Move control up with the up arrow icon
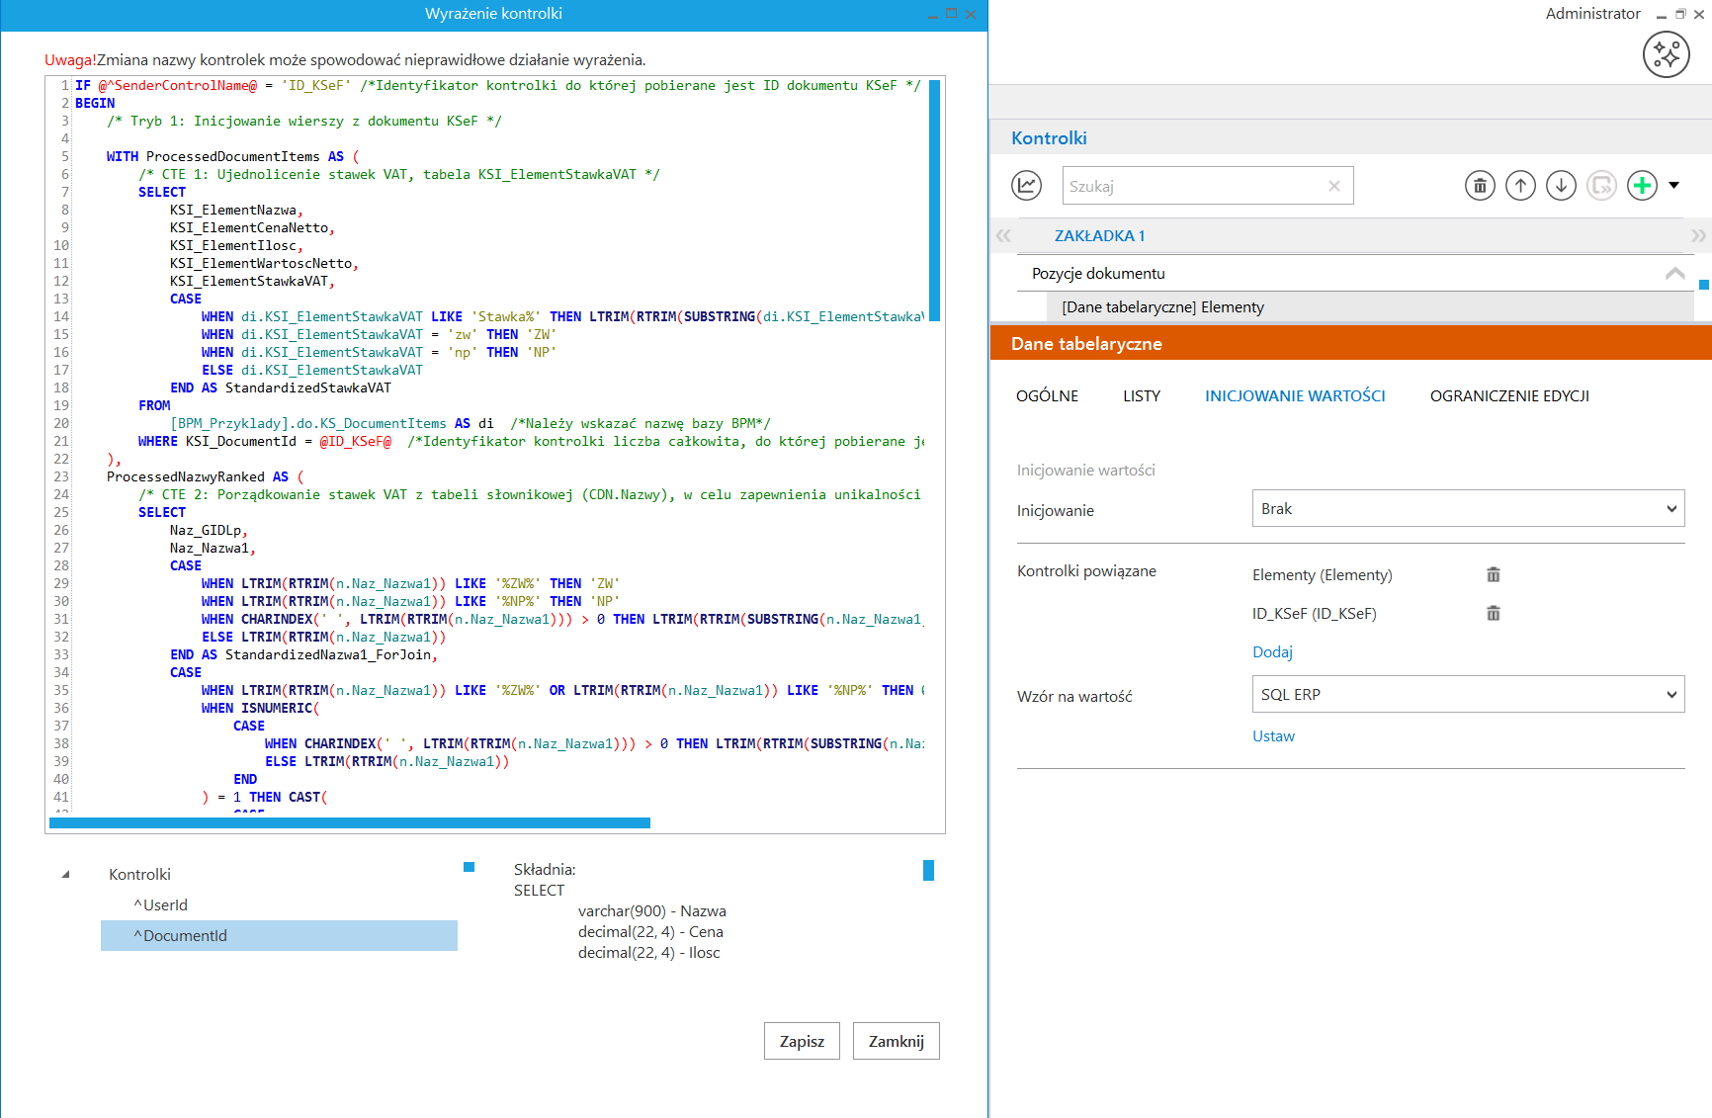The image size is (1712, 1118). coord(1520,185)
